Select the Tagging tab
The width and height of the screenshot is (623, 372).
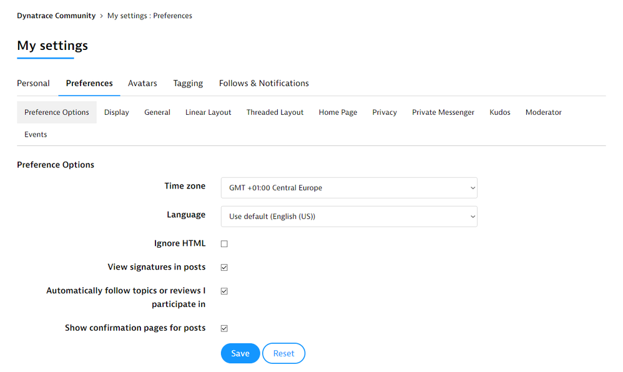coord(188,83)
